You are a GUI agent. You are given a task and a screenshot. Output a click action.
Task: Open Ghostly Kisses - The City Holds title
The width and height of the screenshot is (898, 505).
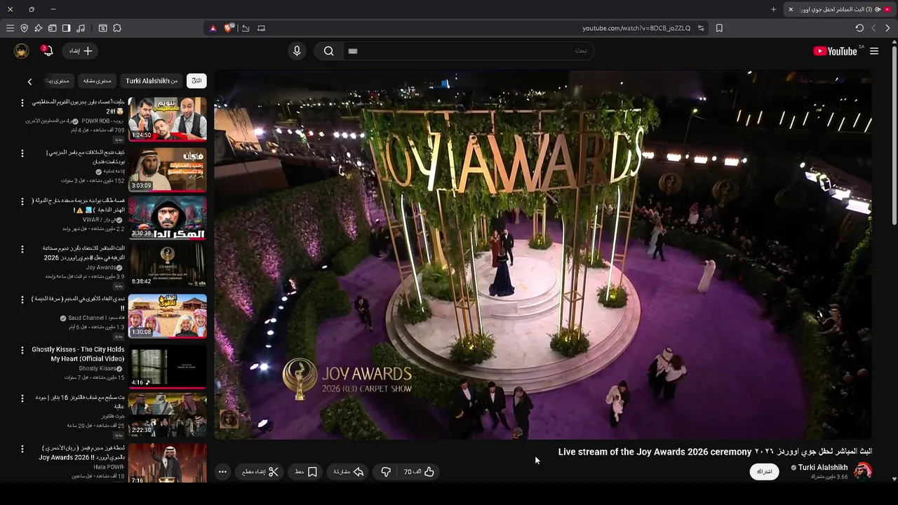tap(78, 353)
